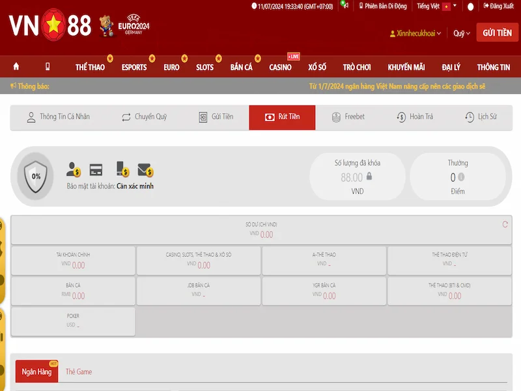The width and height of the screenshot is (521, 391).
Task: Click the home icon in navigation bar
Action: [16, 66]
